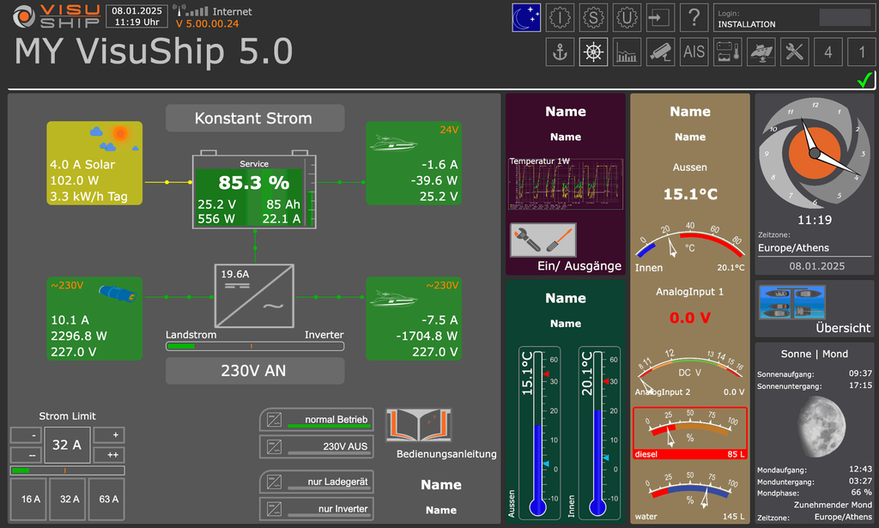Image resolution: width=879 pixels, height=528 pixels.
Task: Open the water 145 L tank gauge
Action: pos(690,495)
